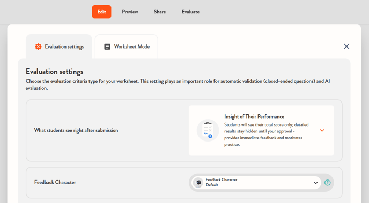Switch to the Worksheet Mode tab label
369x203 pixels.
pyautogui.click(x=132, y=46)
